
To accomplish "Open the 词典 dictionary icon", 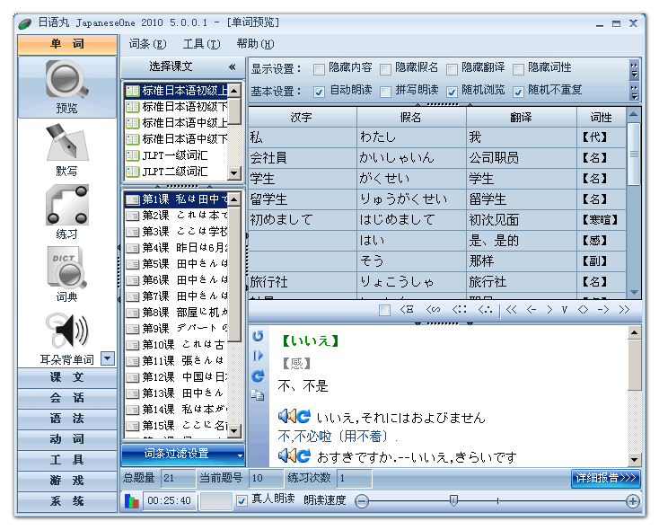I will [x=66, y=270].
